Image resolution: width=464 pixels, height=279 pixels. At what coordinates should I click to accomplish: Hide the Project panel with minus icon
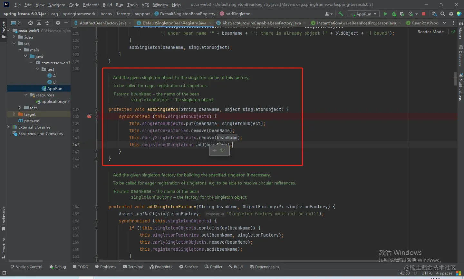coord(66,23)
